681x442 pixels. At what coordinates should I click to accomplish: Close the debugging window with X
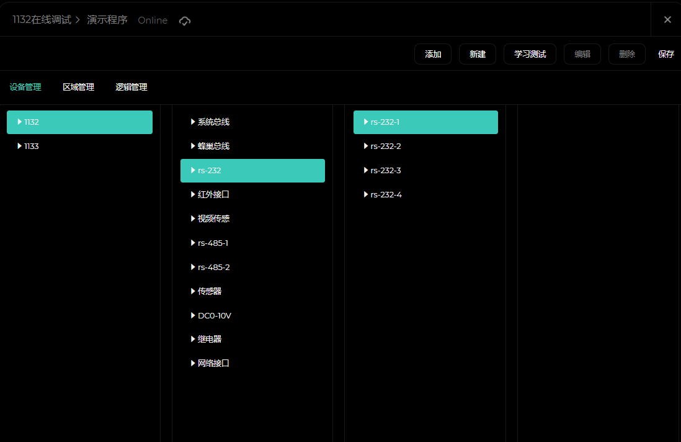pyautogui.click(x=667, y=20)
